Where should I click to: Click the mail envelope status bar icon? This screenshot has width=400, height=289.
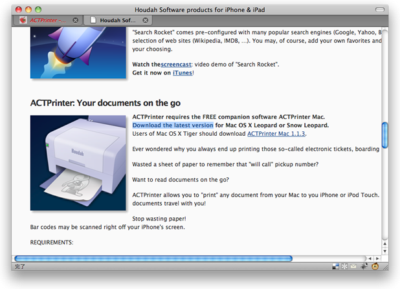pyautogui.click(x=353, y=266)
